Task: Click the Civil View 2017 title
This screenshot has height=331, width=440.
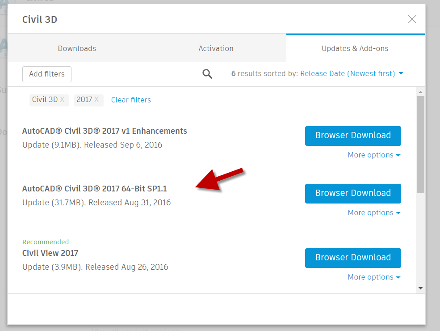Action: click(50, 253)
